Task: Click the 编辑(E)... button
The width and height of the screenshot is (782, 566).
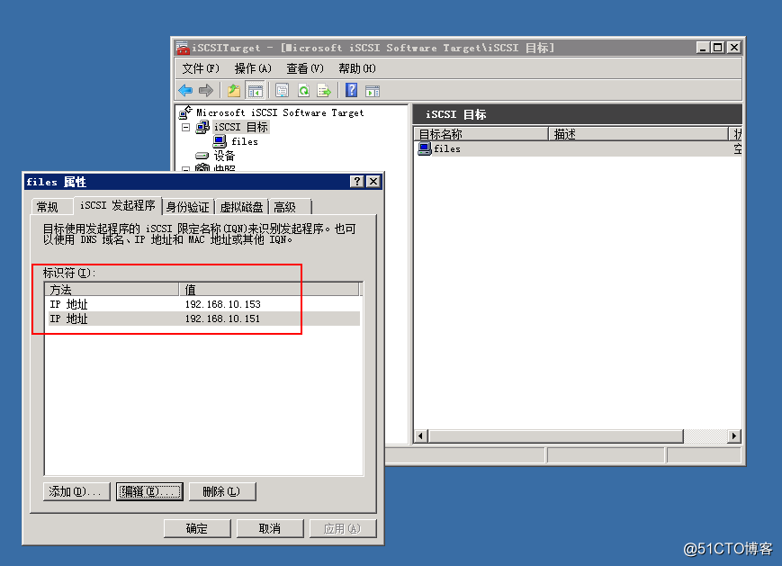Action: (x=149, y=491)
